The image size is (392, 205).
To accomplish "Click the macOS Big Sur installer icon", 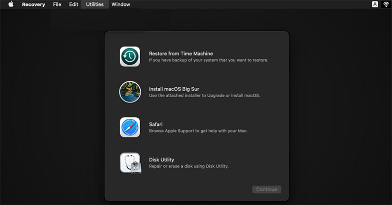I will [130, 92].
